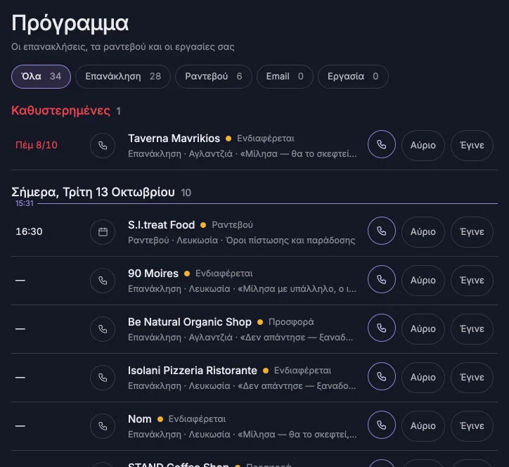Mark S.I.treat Food as Έγινε

[472, 232]
